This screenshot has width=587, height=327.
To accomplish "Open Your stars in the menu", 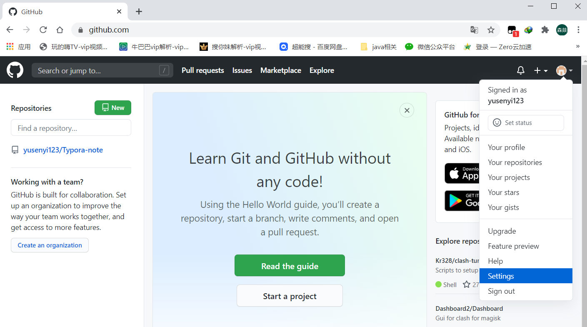I will 526,192.
